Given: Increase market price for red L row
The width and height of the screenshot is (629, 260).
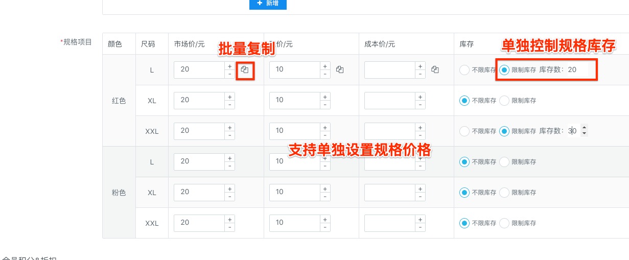Looking at the screenshot, I should pyautogui.click(x=230, y=66).
